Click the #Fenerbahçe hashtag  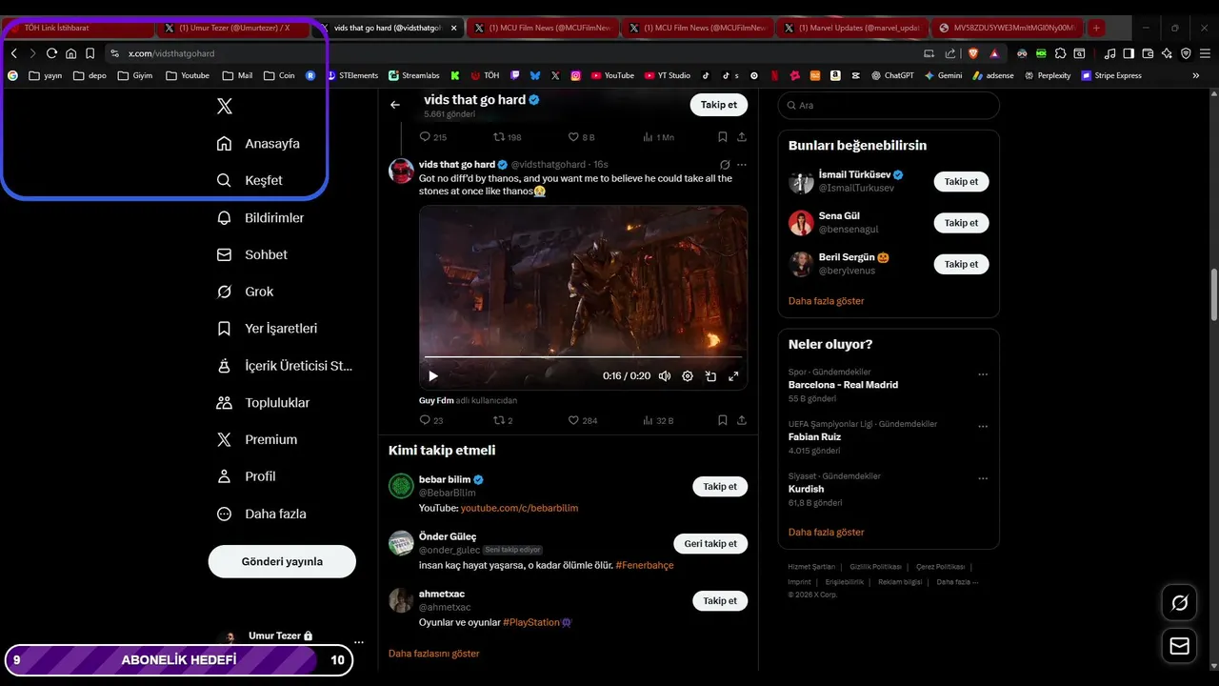click(644, 565)
